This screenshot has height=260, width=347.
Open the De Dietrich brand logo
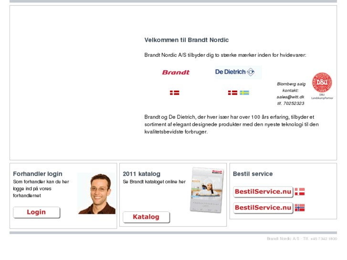click(238, 72)
